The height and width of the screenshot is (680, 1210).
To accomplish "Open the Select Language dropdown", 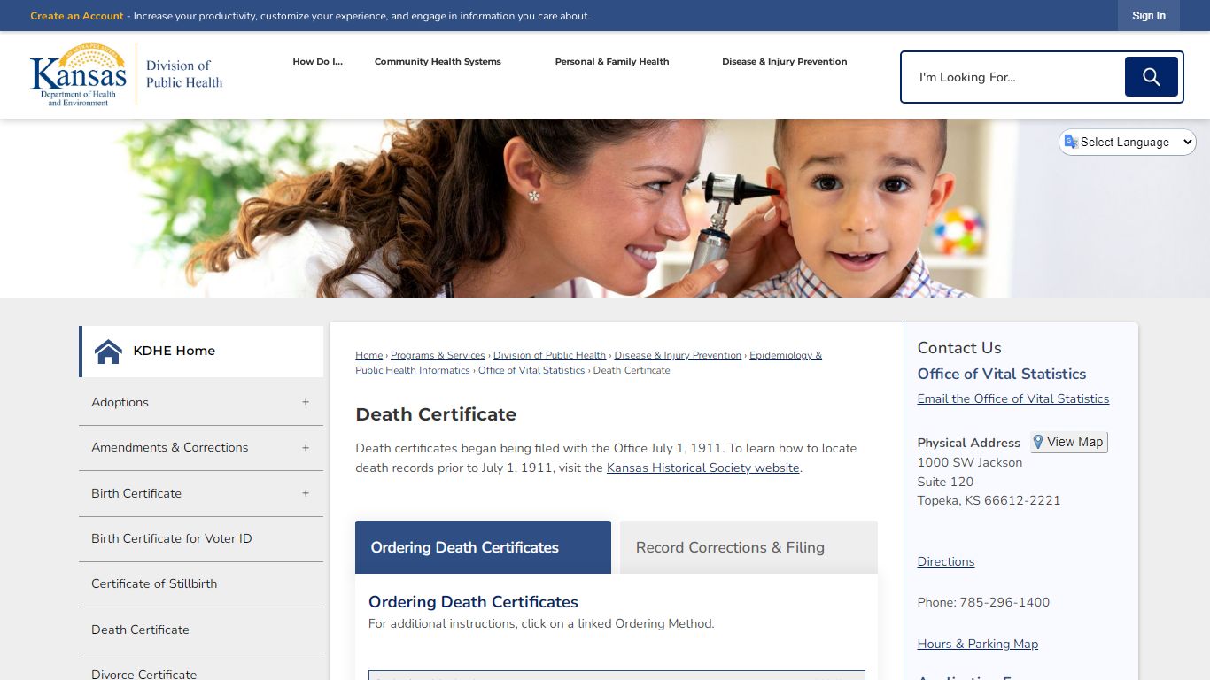I will pos(1128,142).
